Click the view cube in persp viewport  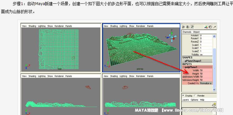[x=172, y=37]
